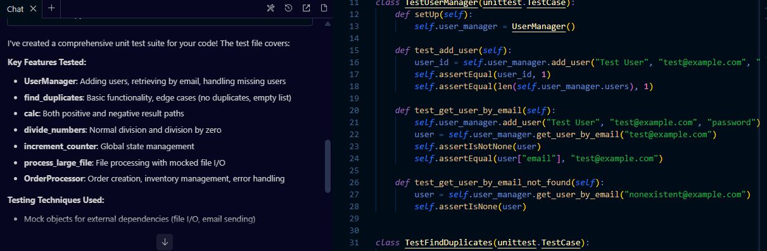Close the Chat tab
This screenshot has width=767, height=251.
(x=34, y=8)
